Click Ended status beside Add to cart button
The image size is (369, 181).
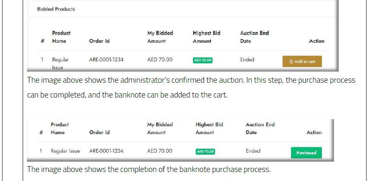coord(247,60)
